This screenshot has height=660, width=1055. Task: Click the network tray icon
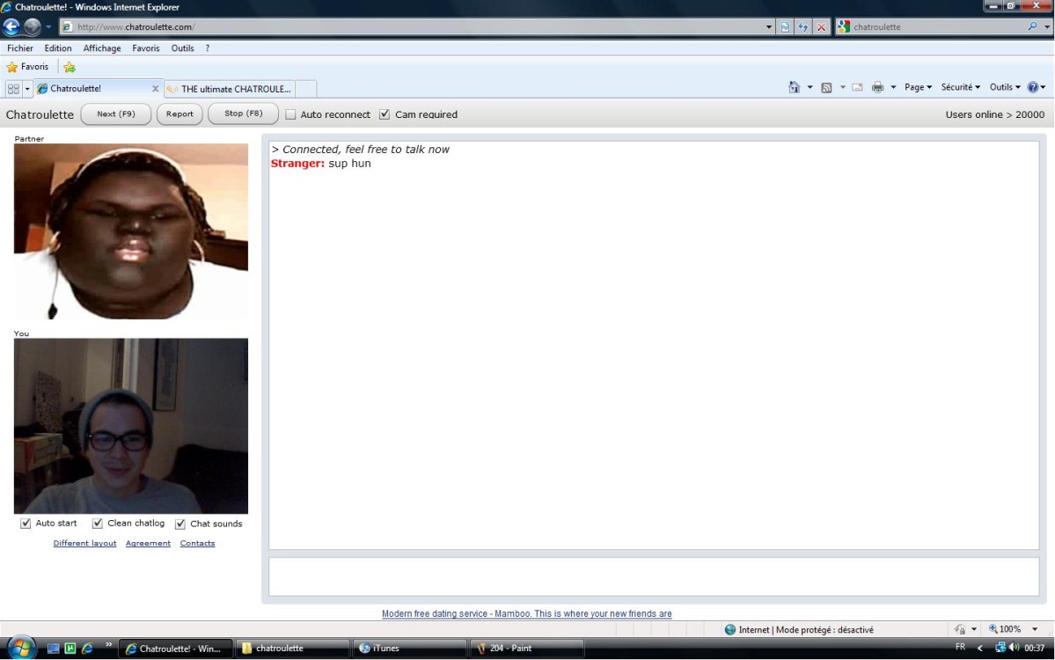click(x=1000, y=648)
